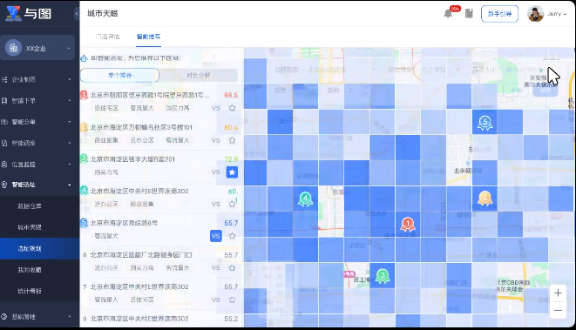This screenshot has width=576, height=330.
Task: Select map marker number 5
Action: pyautogui.click(x=485, y=122)
